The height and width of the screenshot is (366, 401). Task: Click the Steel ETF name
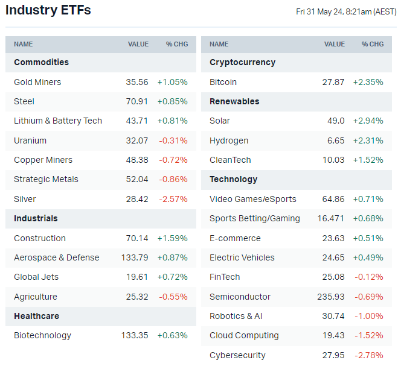click(24, 101)
